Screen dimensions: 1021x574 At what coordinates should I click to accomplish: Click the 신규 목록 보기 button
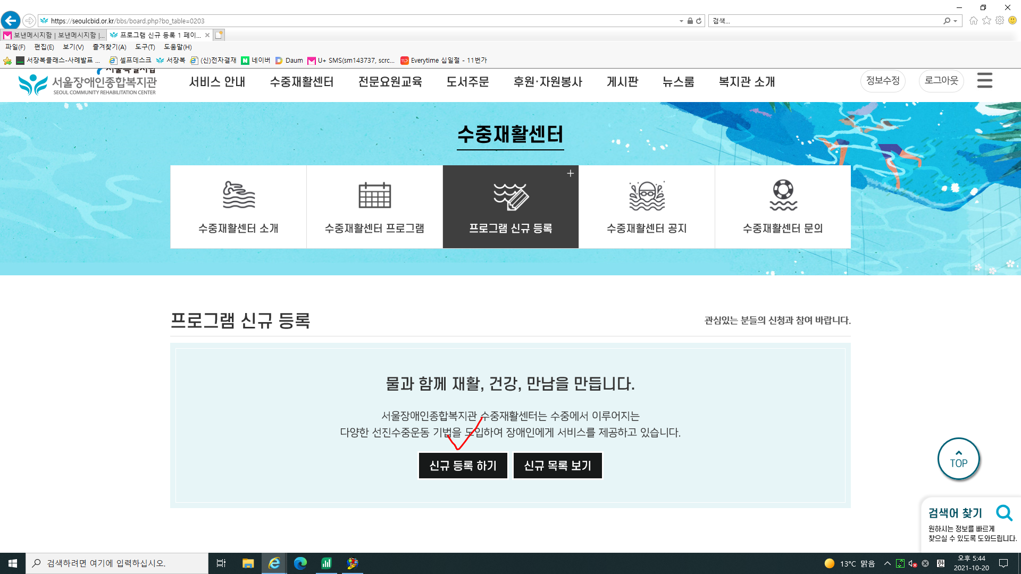click(x=557, y=466)
